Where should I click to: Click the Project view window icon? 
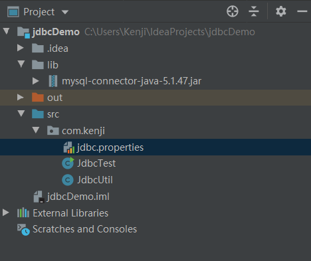(13, 12)
